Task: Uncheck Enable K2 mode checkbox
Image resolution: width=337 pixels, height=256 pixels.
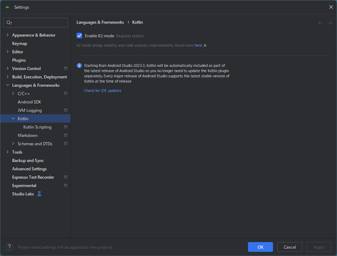Action: [79, 36]
